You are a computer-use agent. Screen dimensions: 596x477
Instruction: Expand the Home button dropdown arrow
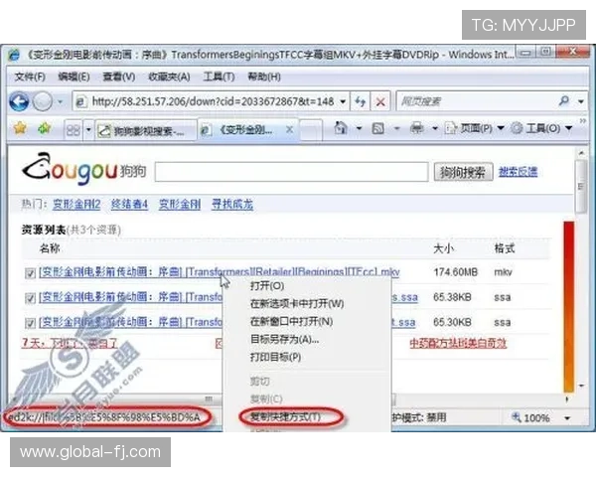click(359, 128)
